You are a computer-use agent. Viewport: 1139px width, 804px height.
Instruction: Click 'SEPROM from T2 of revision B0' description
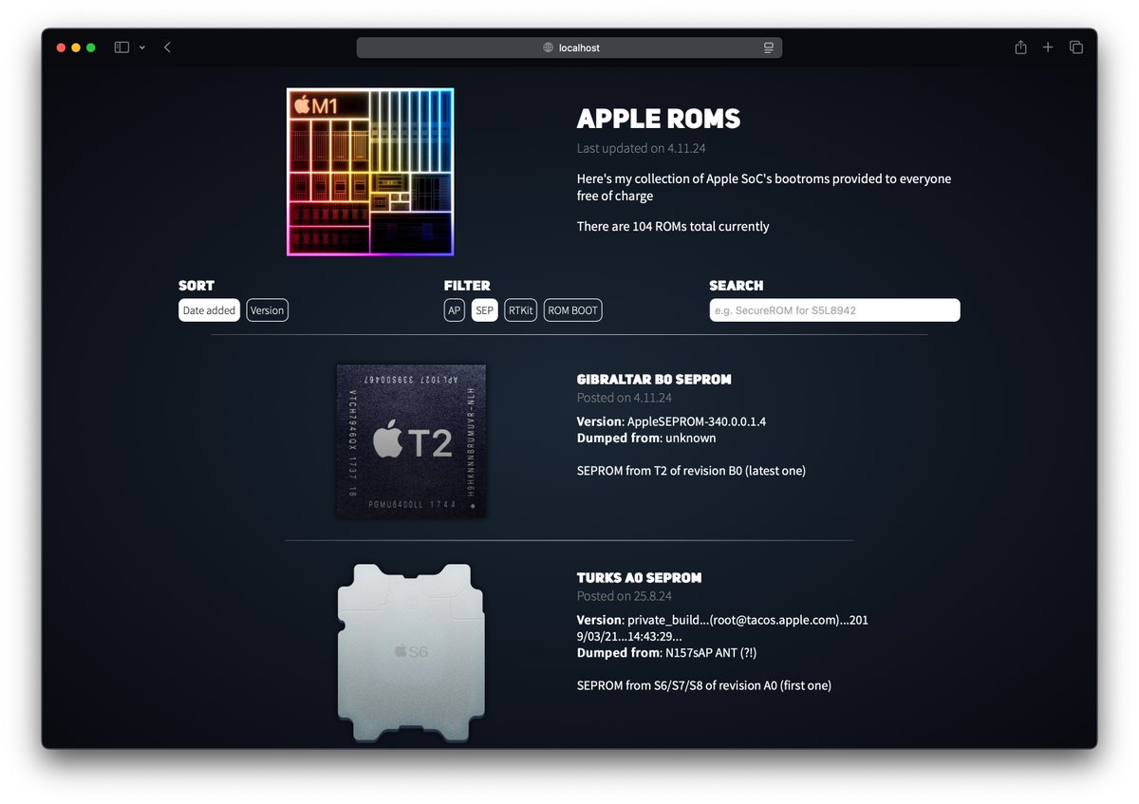tap(691, 470)
